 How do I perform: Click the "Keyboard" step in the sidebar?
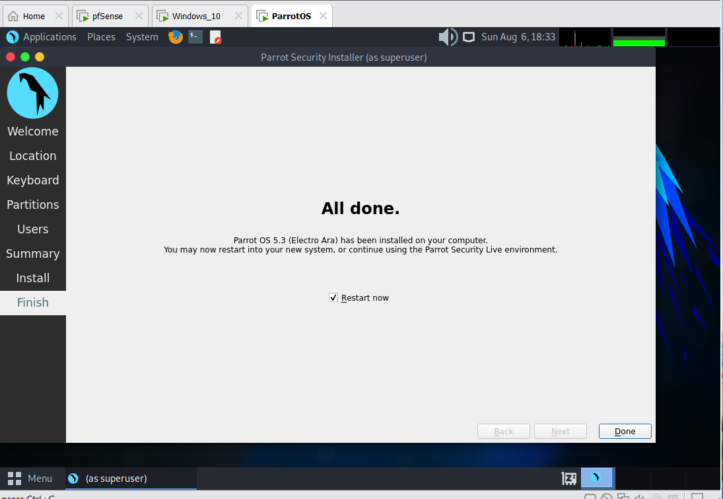(33, 180)
